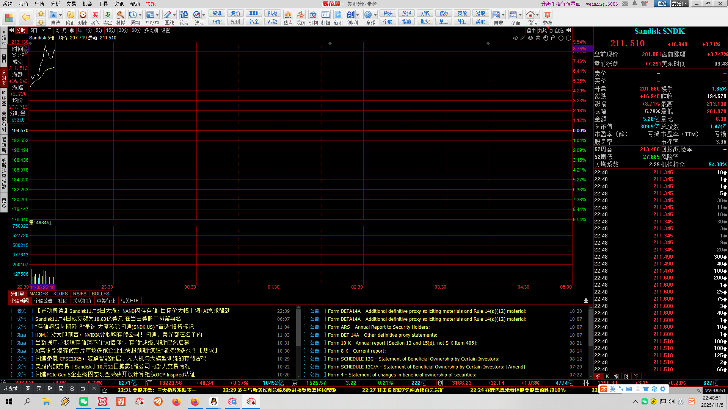Open the 模拟 simulated trading gavel icon
Image resolution: width=728 pixels, height=409 pixels.
pos(120,15)
